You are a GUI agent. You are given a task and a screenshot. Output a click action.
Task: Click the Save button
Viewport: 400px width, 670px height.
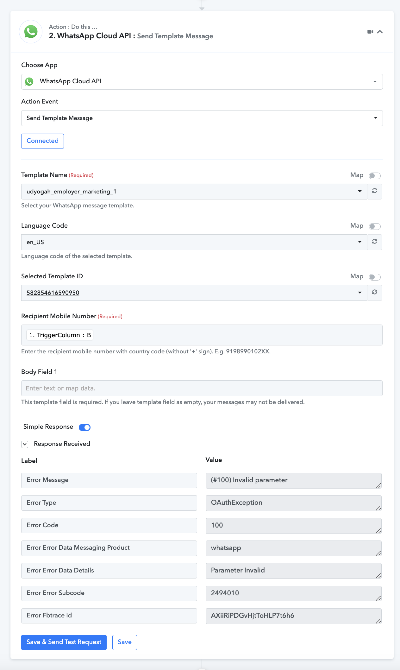(125, 642)
